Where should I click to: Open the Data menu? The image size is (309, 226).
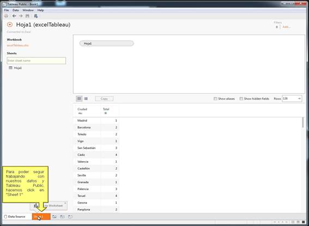16,10
